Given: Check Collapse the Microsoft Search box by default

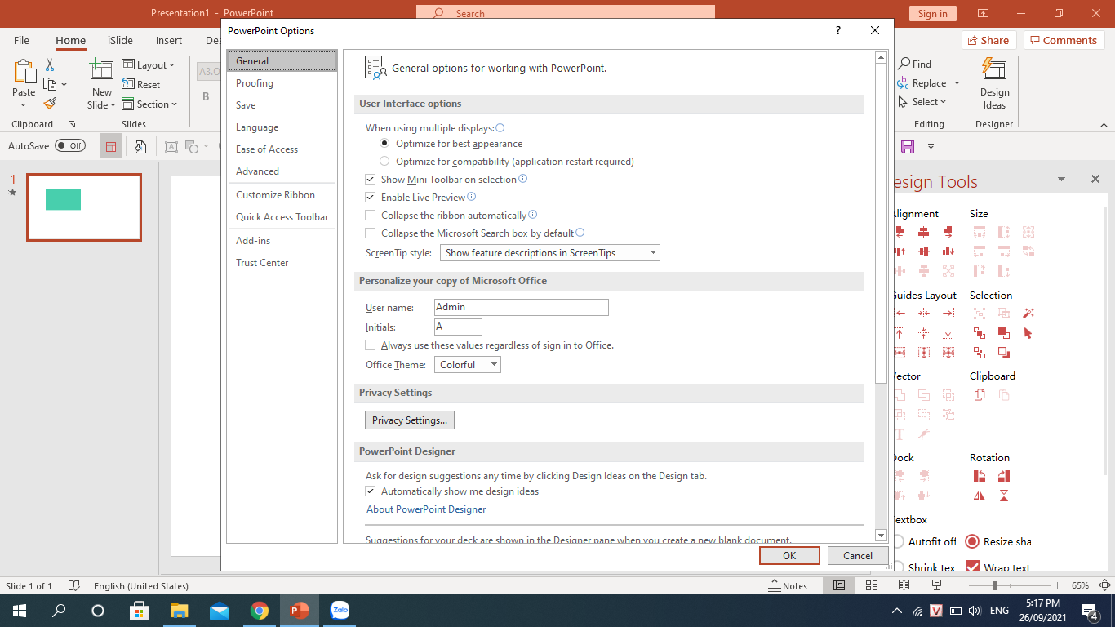Looking at the screenshot, I should point(371,233).
